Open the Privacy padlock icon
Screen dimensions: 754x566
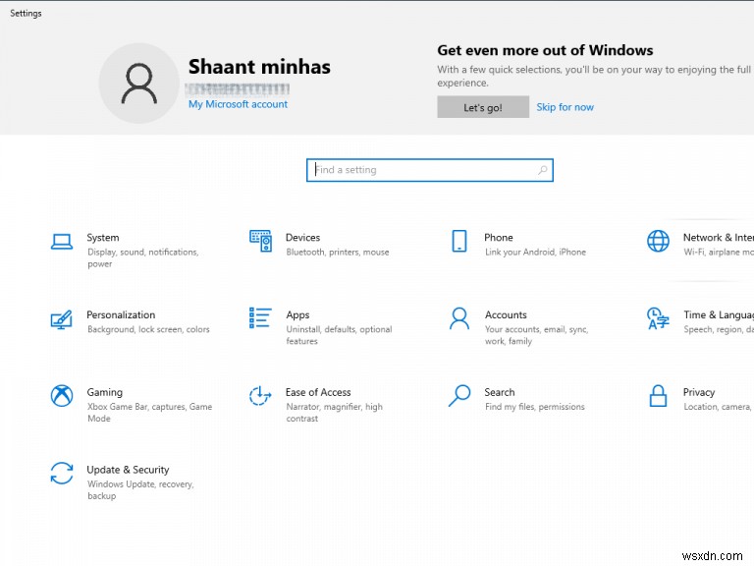pyautogui.click(x=658, y=396)
